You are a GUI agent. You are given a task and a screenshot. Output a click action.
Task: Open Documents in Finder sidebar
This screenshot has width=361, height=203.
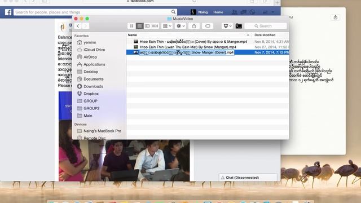[x=90, y=79]
